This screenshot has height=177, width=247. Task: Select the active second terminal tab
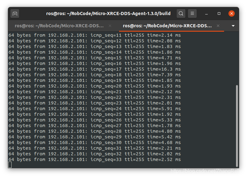[x=167, y=26]
